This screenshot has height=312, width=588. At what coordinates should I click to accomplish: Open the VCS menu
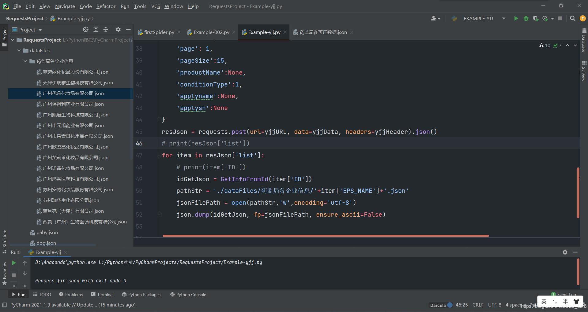(156, 6)
